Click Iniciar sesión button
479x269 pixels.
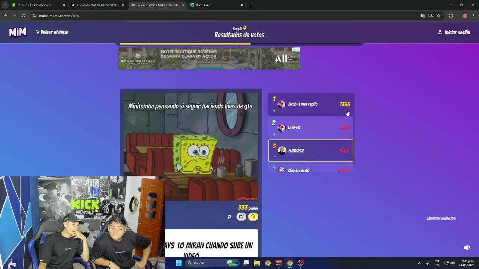(454, 33)
